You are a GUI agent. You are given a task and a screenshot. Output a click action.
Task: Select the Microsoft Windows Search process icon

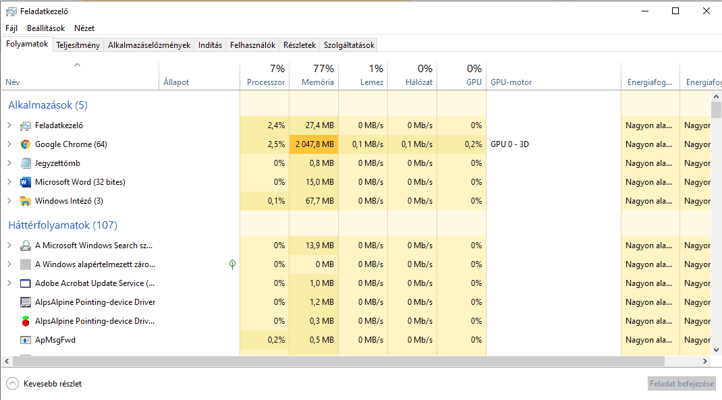point(26,246)
